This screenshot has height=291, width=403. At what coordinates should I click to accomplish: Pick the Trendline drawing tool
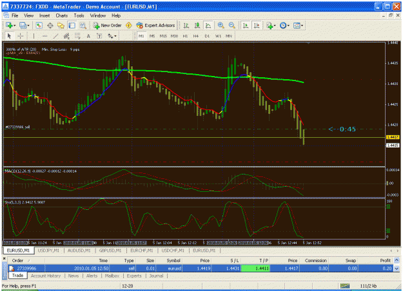pyautogui.click(x=55, y=36)
